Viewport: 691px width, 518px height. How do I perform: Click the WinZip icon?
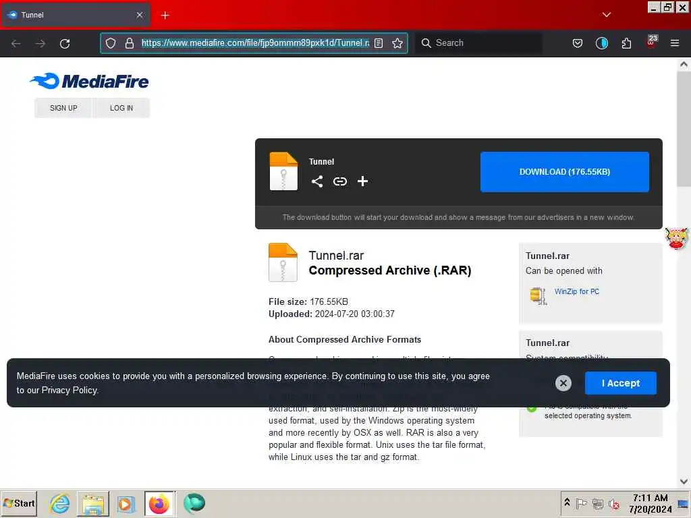[x=538, y=295]
